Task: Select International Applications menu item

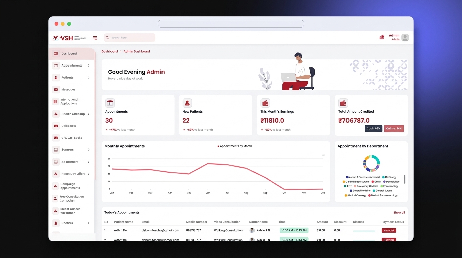Action: [69, 102]
